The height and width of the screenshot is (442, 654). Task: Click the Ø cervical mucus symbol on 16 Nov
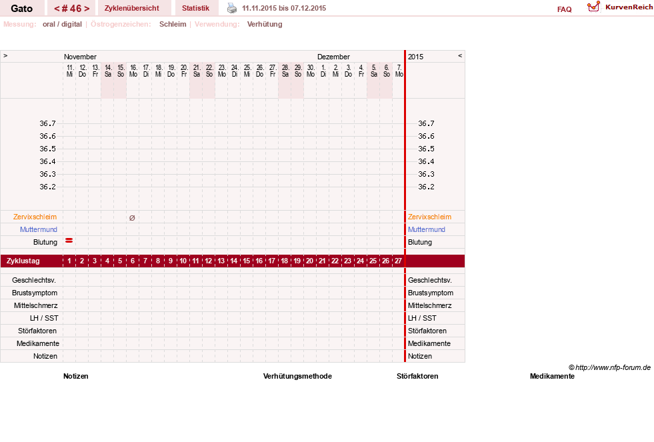[132, 217]
